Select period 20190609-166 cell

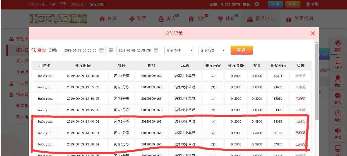coord(151,110)
